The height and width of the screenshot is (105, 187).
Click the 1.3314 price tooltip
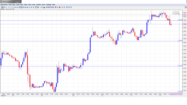176,13
